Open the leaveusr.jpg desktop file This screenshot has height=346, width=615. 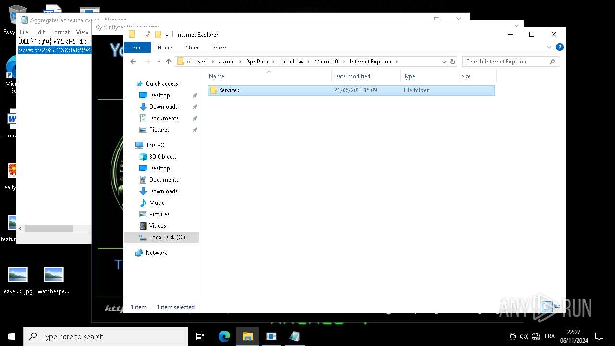coord(18,281)
